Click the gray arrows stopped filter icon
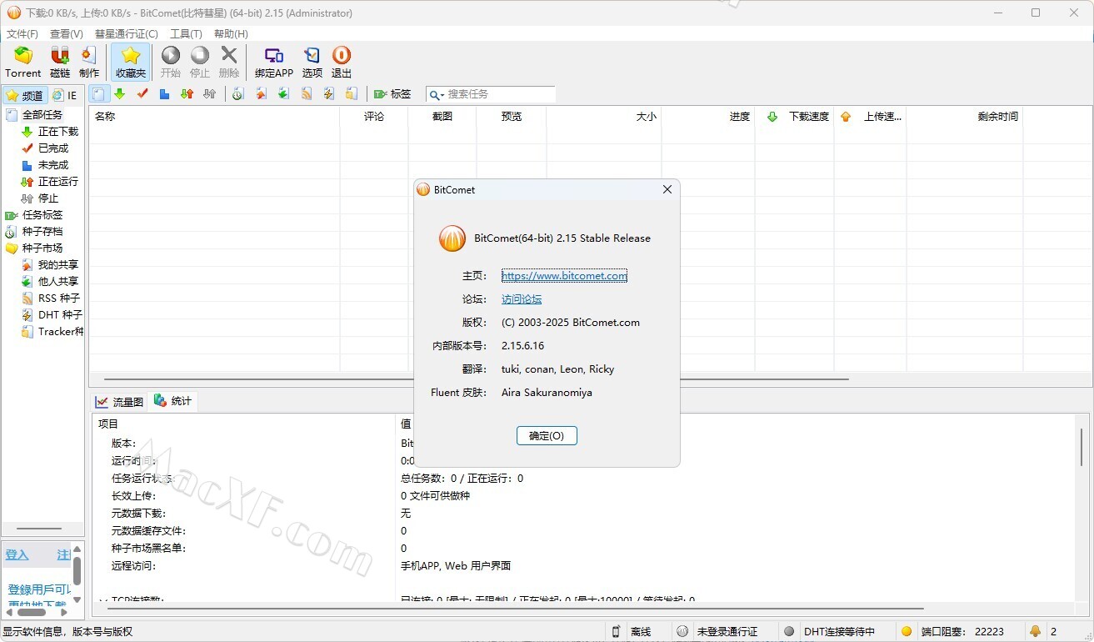1094x642 pixels. [210, 94]
